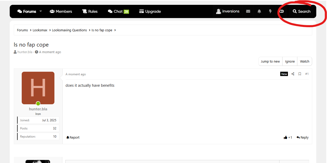Click the 'Iron' rank label
Viewport: 327px width, 163px height.
click(x=38, y=114)
